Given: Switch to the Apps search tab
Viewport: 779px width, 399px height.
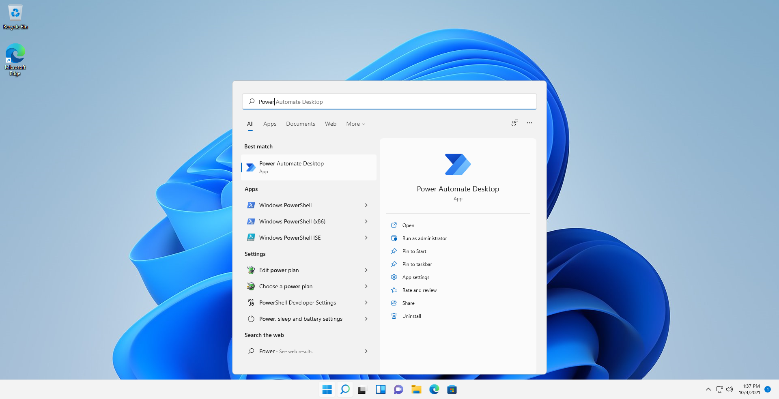Looking at the screenshot, I should pyautogui.click(x=269, y=124).
